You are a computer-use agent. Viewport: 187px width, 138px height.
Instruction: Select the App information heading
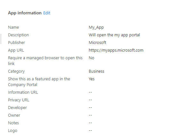25,13
